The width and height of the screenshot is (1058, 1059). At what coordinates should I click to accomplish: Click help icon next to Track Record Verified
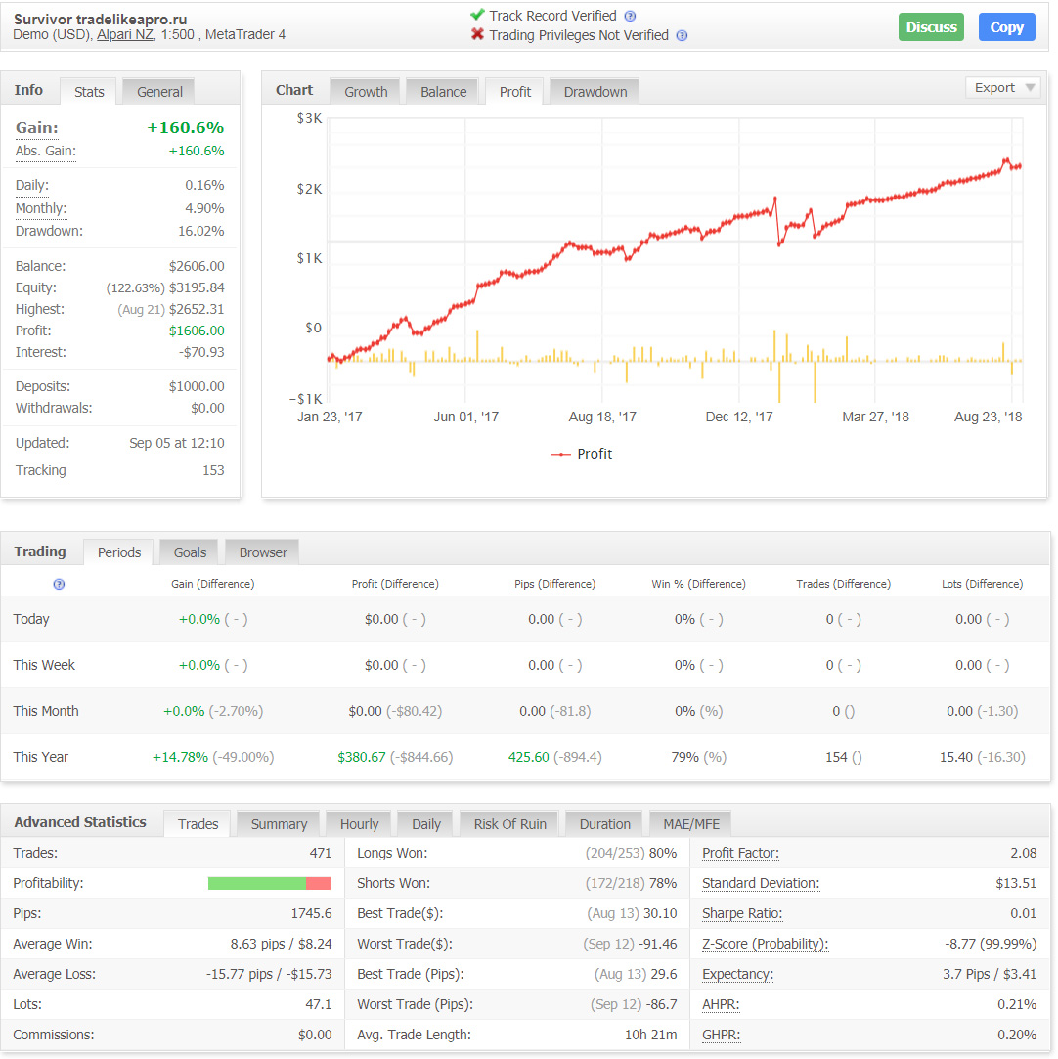coord(630,16)
